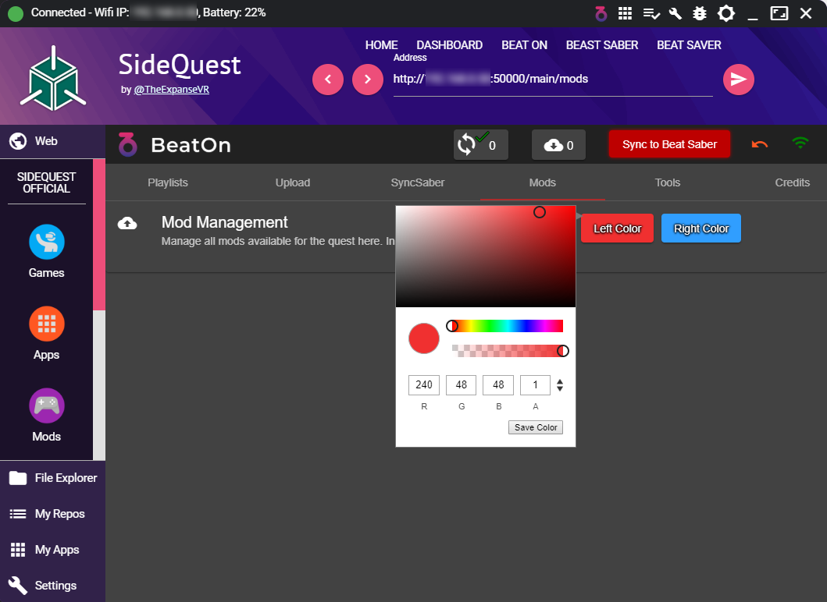Viewport: 827px width, 602px height.
Task: Open the Apps category icon
Action: [46, 324]
